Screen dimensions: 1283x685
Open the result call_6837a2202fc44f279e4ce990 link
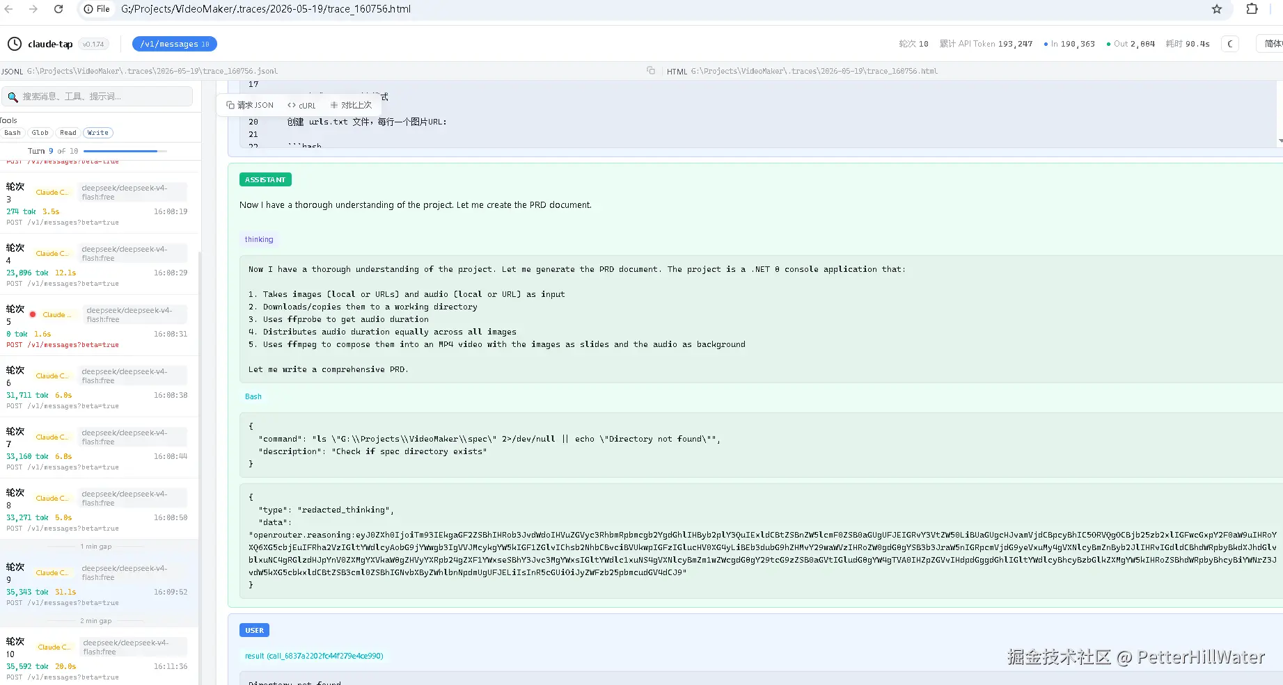[314, 656]
